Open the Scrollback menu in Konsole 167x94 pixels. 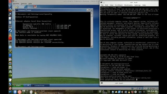(119, 5)
